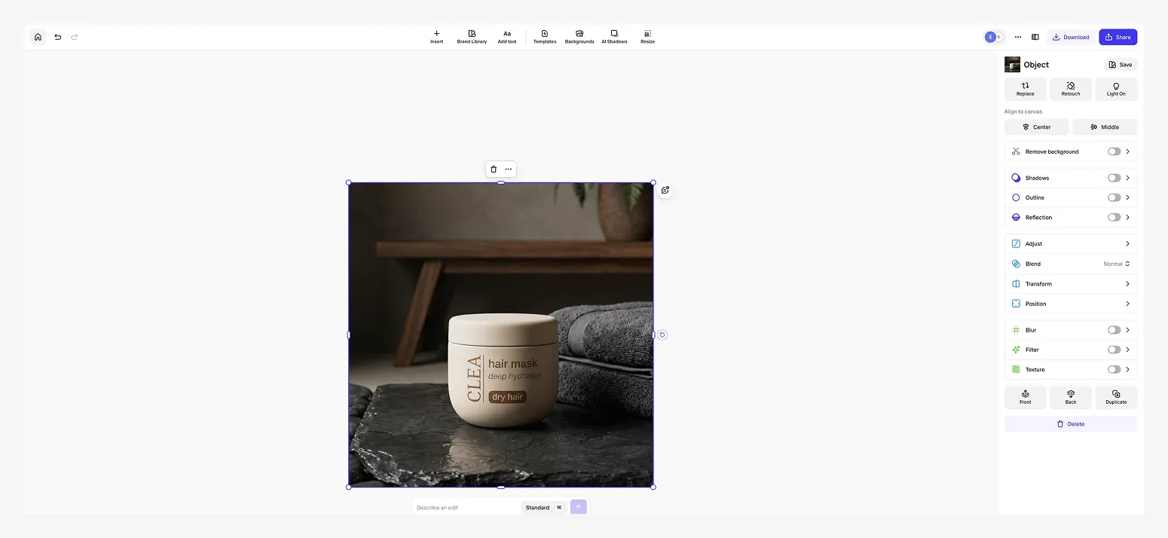Redo the undone action
1168x538 pixels.
(75, 37)
